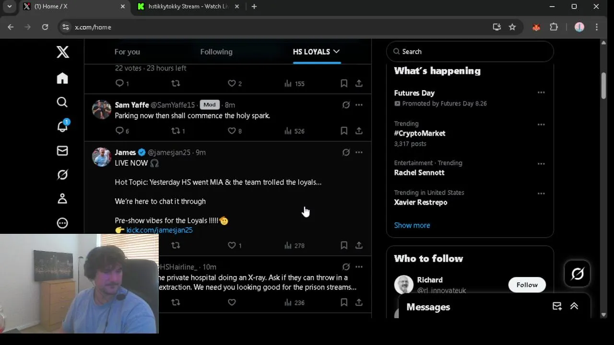Open more options on James's post
This screenshot has height=345, width=614.
pos(359,152)
